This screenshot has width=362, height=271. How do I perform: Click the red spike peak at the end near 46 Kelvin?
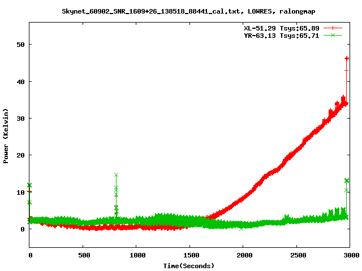[x=347, y=59]
